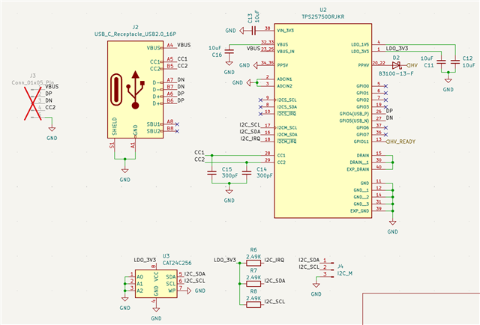
Task: Click the CC2 net label on J3
Action: [50, 107]
